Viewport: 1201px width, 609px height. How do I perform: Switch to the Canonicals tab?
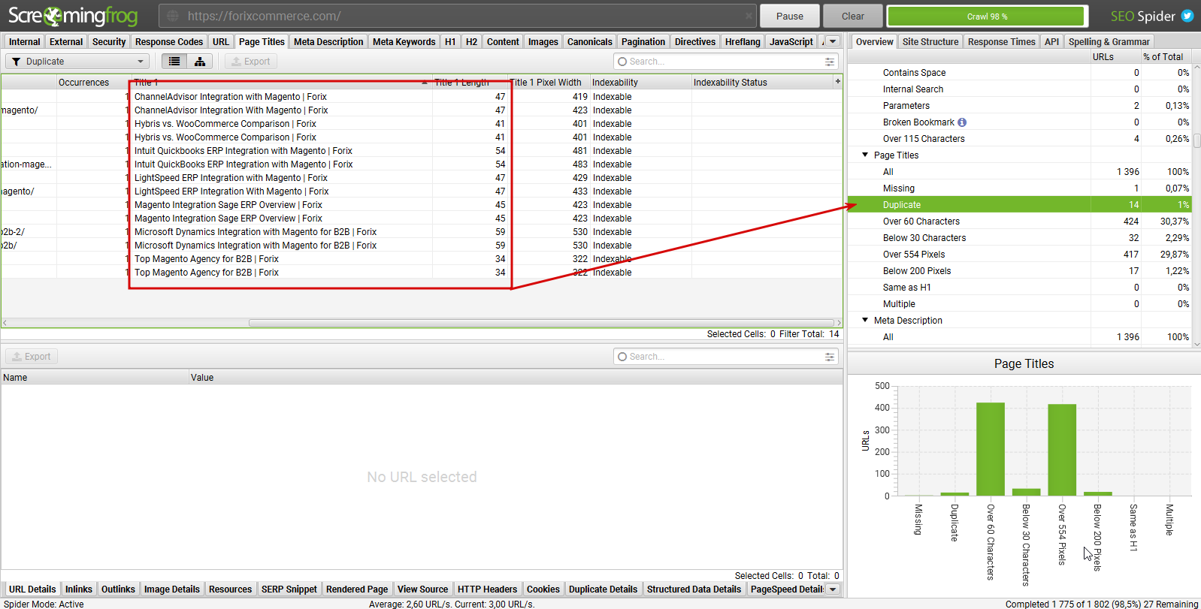590,42
